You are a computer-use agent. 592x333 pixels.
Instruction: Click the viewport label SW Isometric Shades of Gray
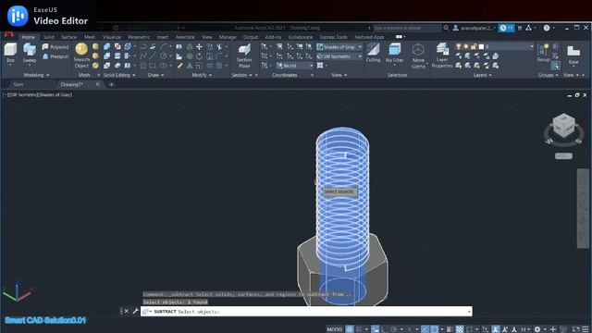click(39, 94)
